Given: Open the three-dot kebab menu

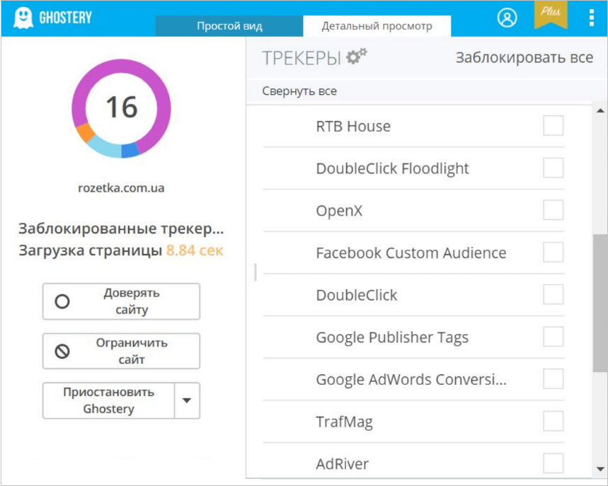Looking at the screenshot, I should pos(591,18).
